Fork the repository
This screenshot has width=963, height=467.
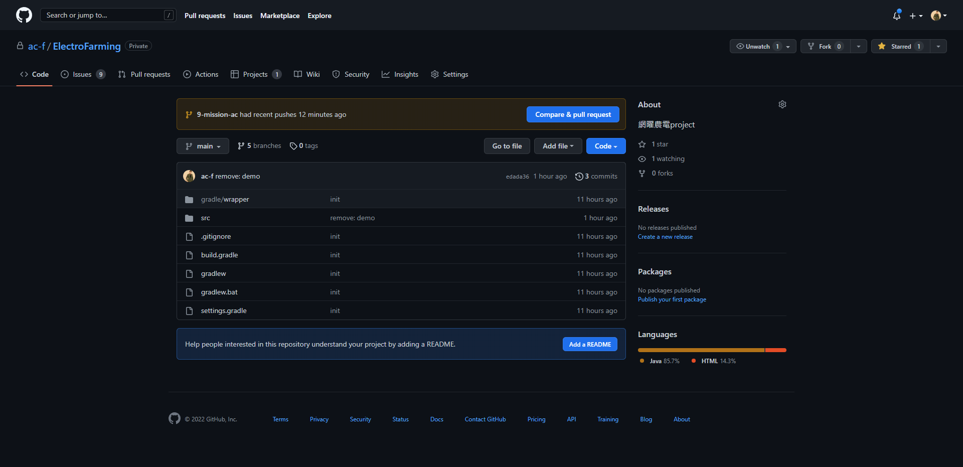[x=826, y=46]
